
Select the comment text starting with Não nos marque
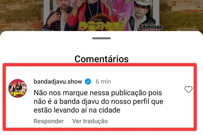(98, 102)
